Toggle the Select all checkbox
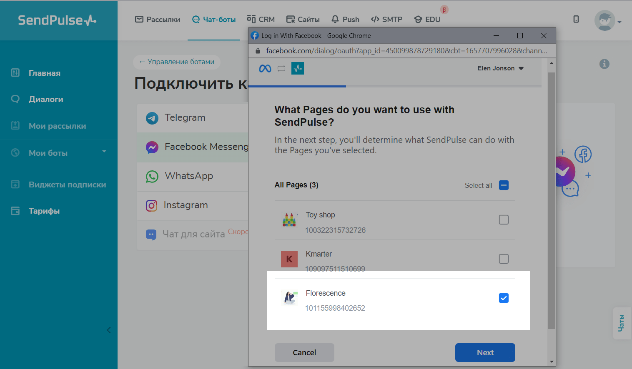The width and height of the screenshot is (632, 369). tap(504, 185)
